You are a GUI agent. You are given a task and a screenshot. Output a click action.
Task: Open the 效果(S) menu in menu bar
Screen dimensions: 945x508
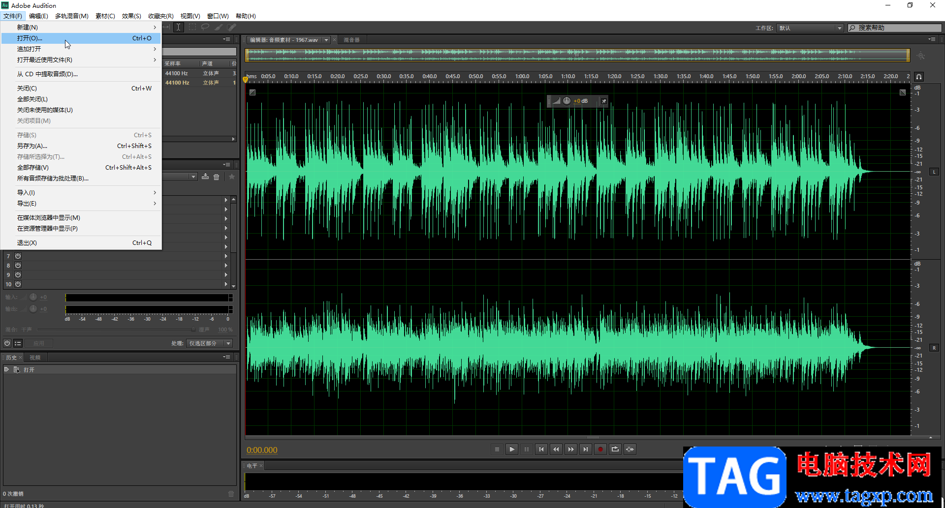131,16
